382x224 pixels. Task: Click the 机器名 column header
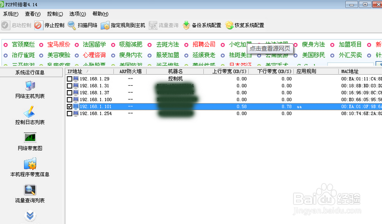175,71
